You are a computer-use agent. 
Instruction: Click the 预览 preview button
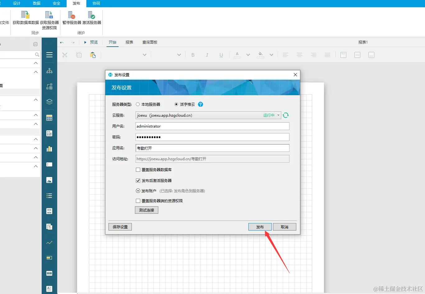pyautogui.click(x=91, y=42)
